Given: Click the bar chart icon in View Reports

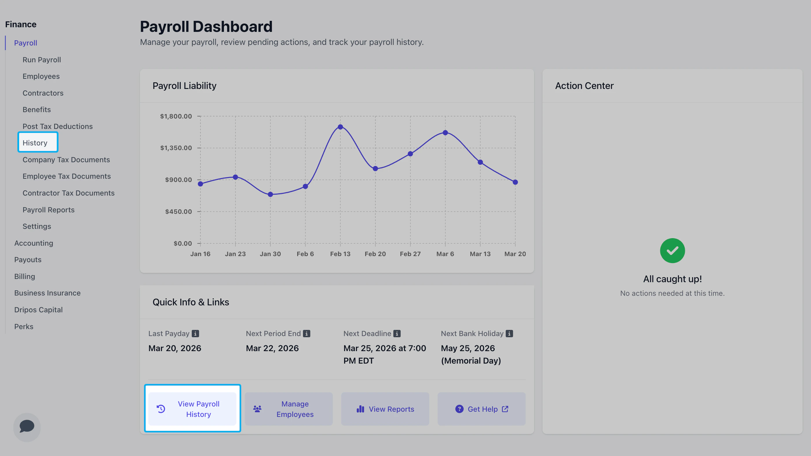Looking at the screenshot, I should 360,409.
